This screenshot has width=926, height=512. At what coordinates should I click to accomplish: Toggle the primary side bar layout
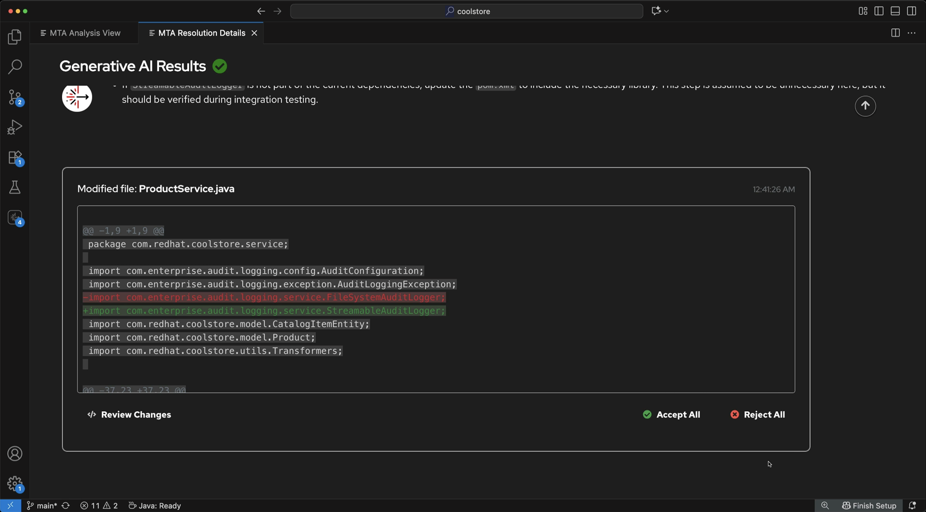(x=879, y=11)
